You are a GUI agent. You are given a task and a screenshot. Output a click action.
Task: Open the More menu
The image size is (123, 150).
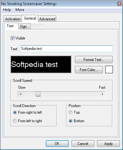[x=20, y=10]
